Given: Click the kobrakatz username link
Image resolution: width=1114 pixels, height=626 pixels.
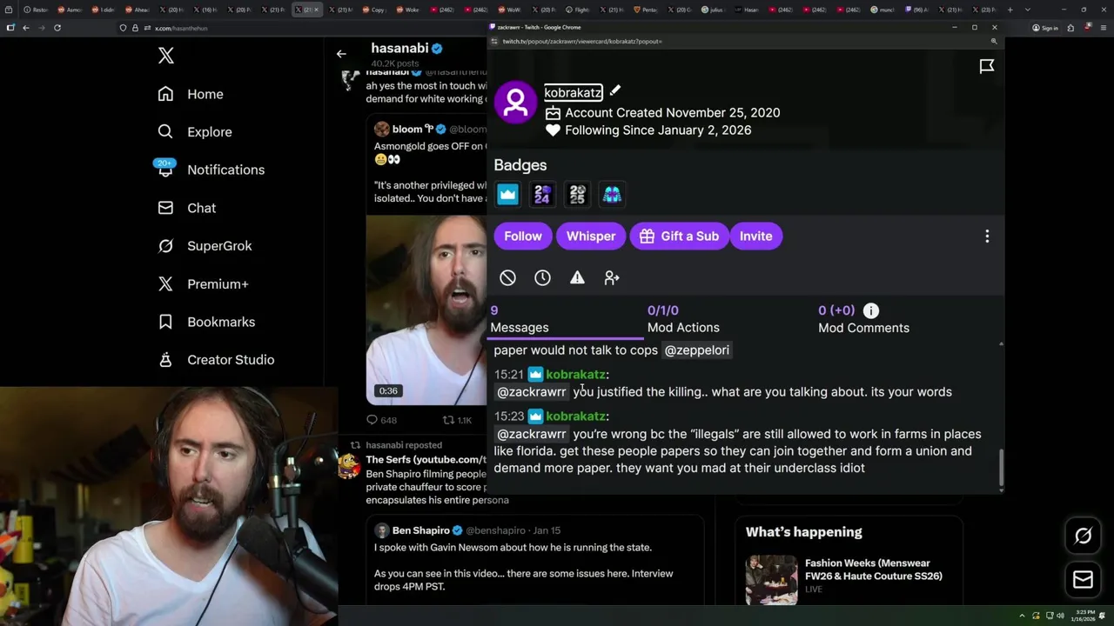Looking at the screenshot, I should tap(573, 92).
